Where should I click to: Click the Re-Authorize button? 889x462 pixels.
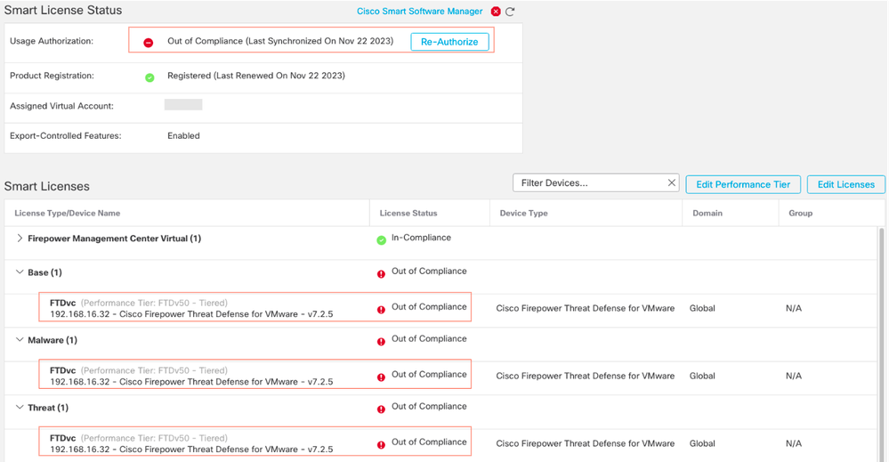(x=449, y=42)
